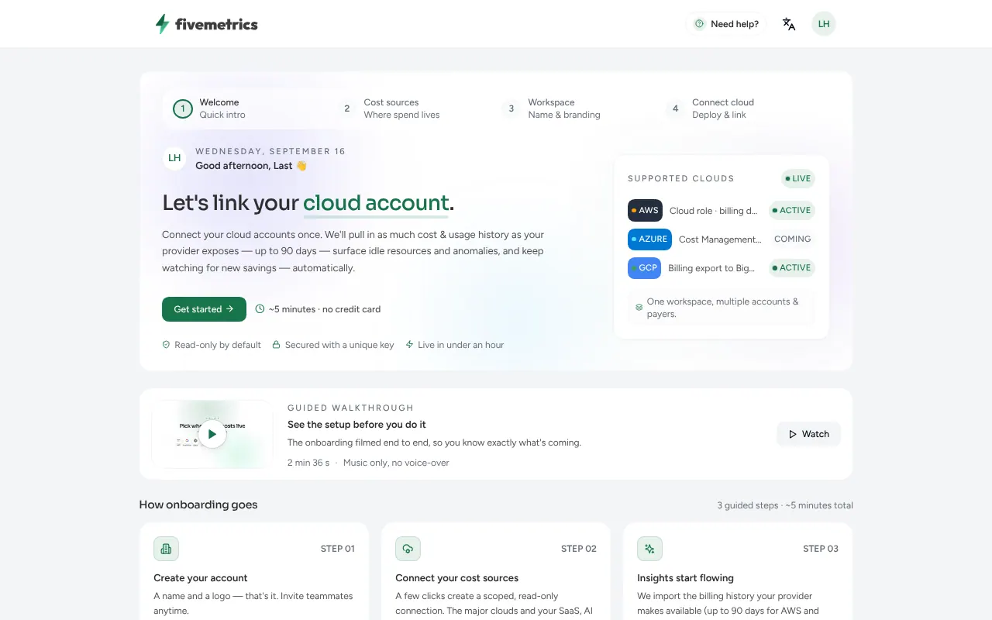The image size is (992, 620).
Task: Click the cloud account highlighted text
Action: [376, 203]
